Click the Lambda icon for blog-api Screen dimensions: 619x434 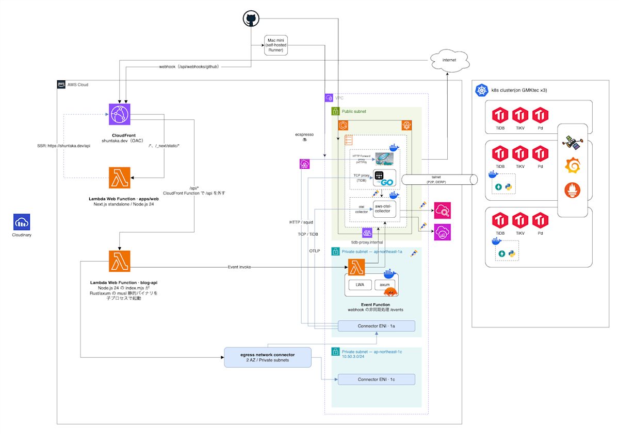click(119, 261)
